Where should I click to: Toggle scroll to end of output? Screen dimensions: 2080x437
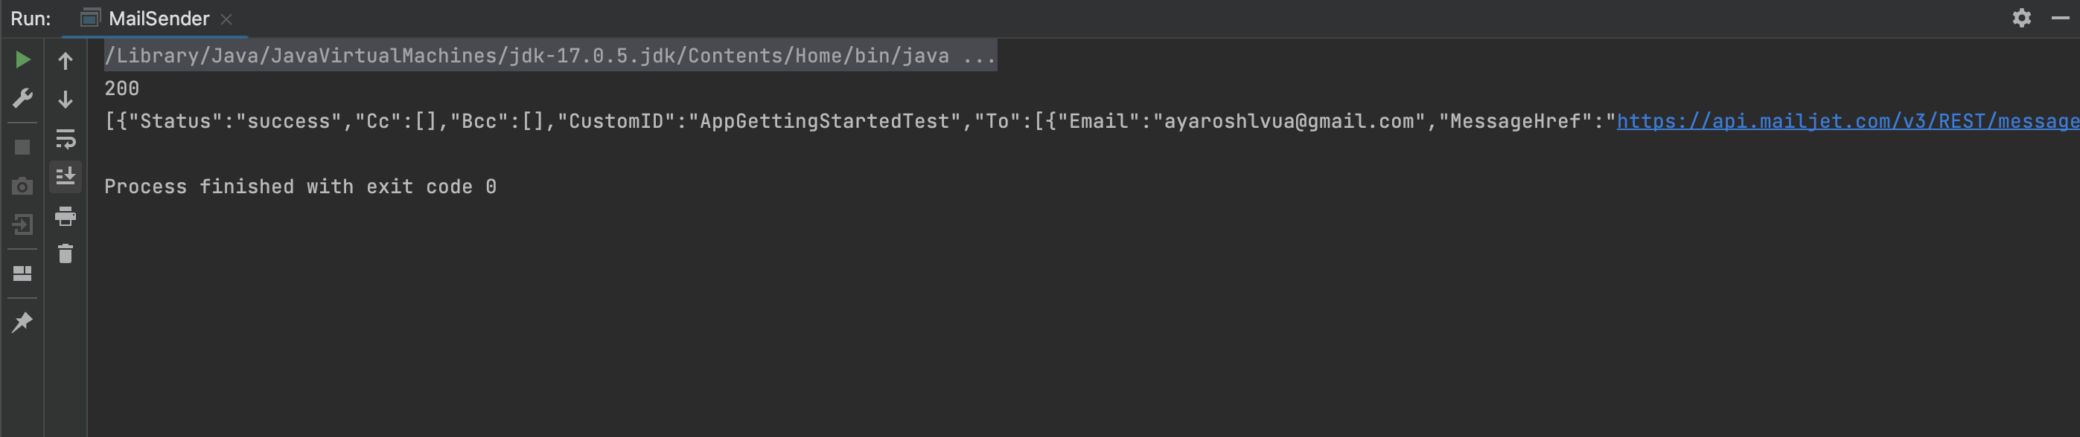[x=65, y=178]
